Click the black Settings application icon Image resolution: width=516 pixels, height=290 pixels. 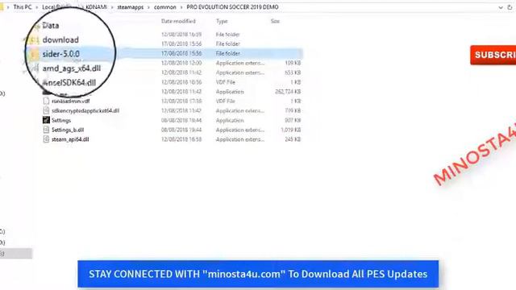(47, 120)
